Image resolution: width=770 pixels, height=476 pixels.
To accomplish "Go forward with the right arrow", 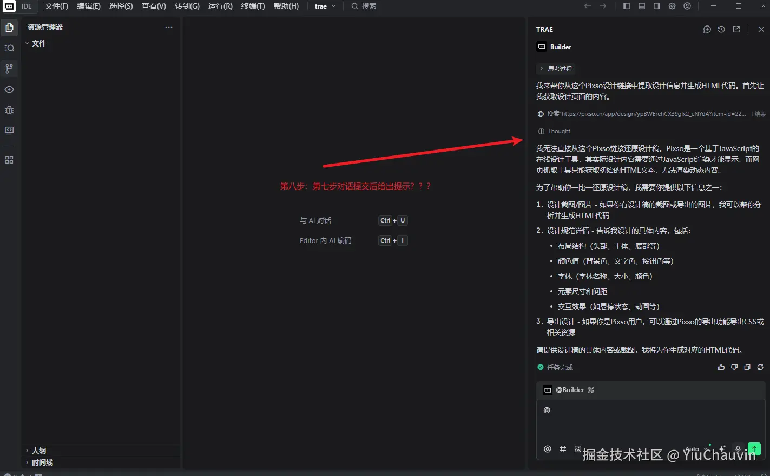I will [603, 6].
